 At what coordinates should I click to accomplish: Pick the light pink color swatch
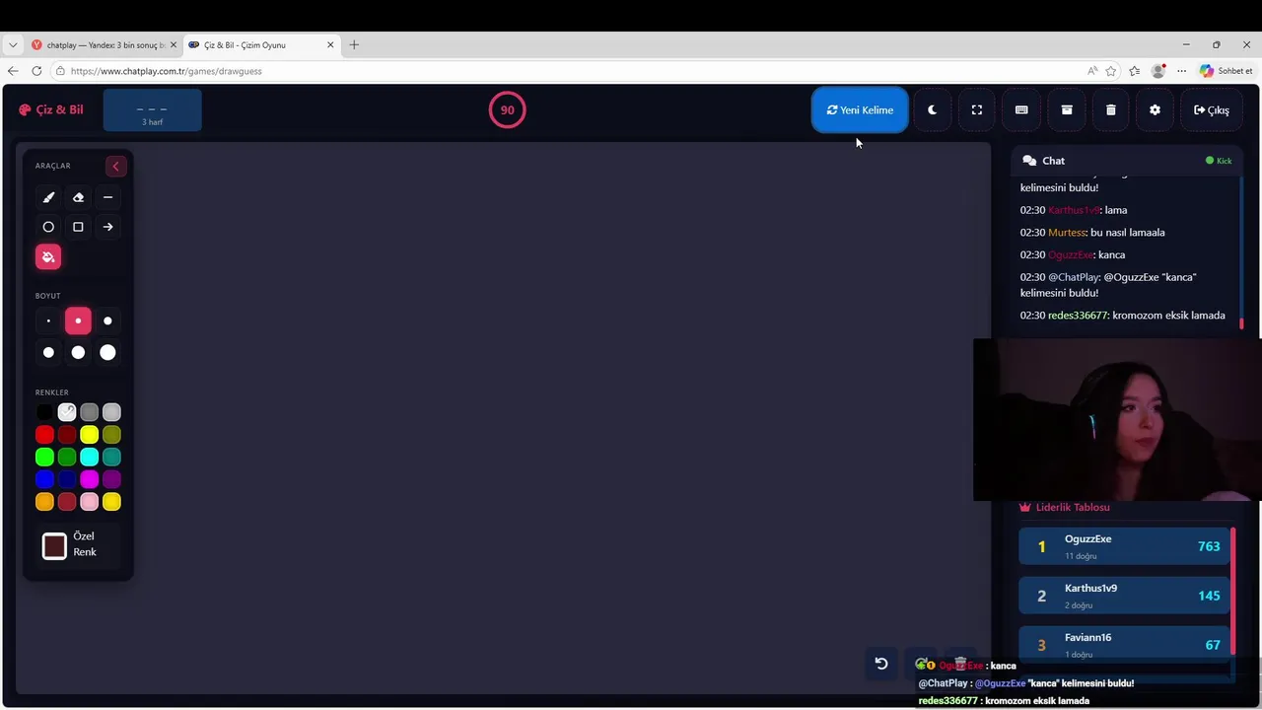[90, 502]
